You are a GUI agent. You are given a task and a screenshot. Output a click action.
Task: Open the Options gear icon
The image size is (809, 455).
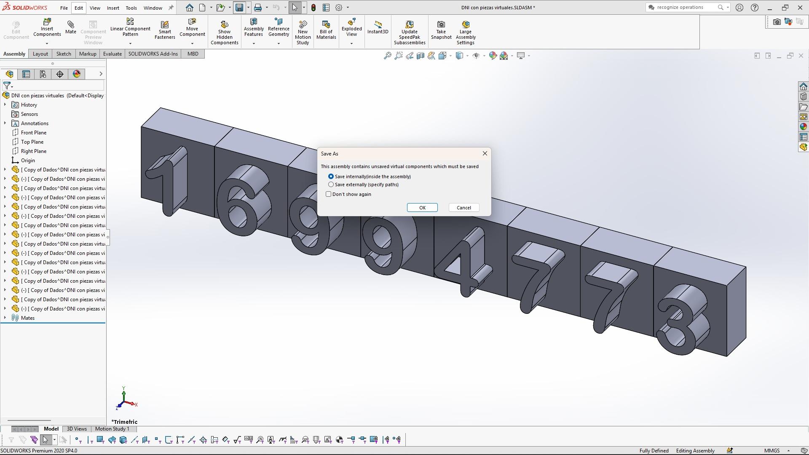click(339, 8)
